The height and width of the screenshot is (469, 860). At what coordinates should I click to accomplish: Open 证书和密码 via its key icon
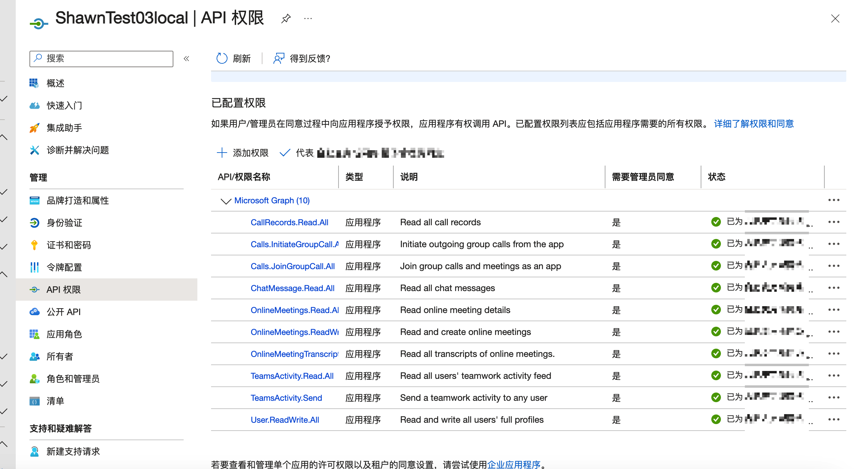tap(34, 245)
